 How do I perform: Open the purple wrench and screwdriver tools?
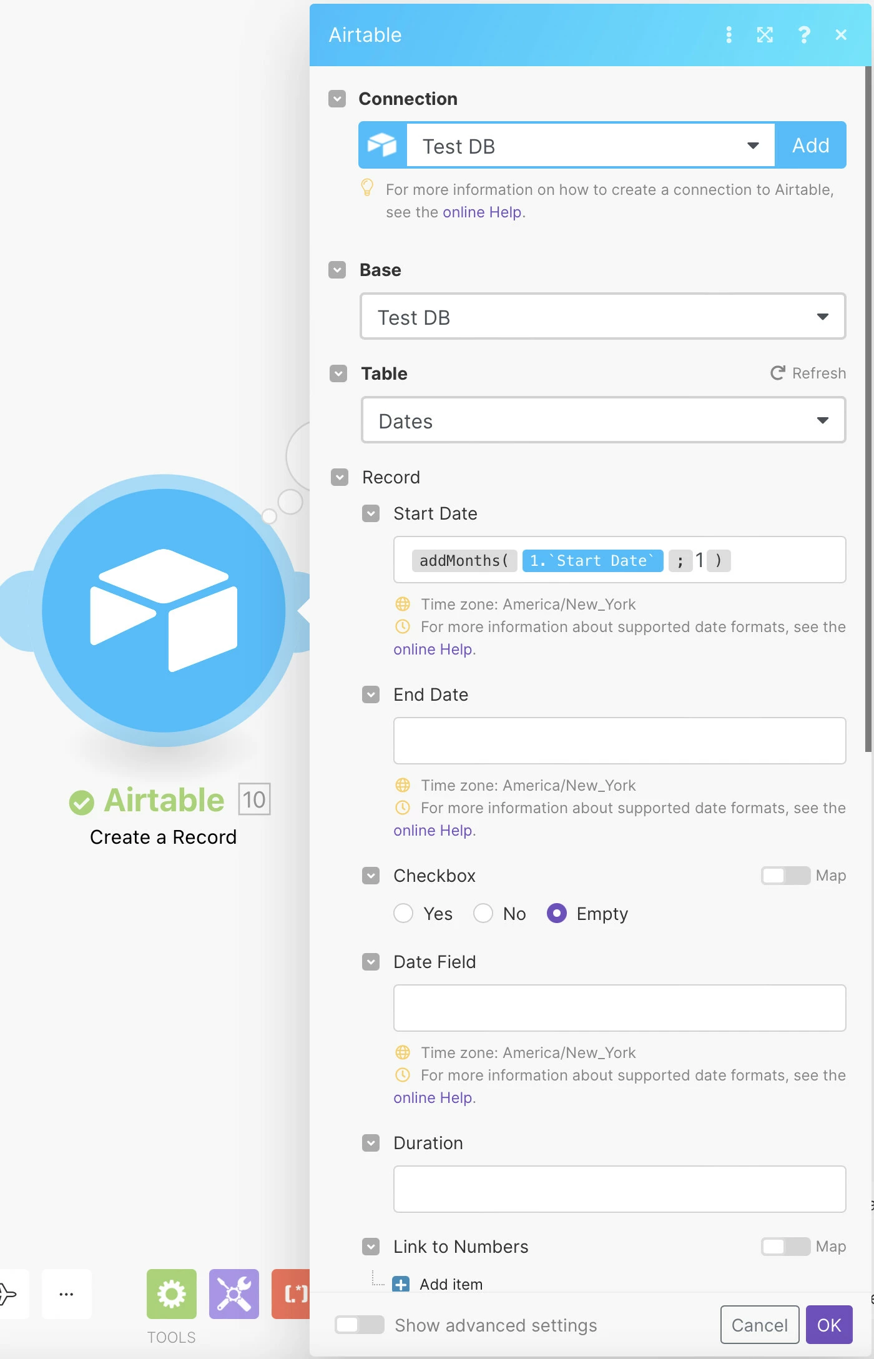tap(234, 1294)
